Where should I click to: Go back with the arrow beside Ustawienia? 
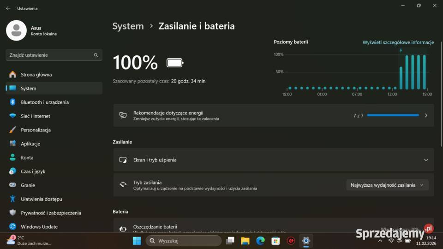[x=8, y=8]
